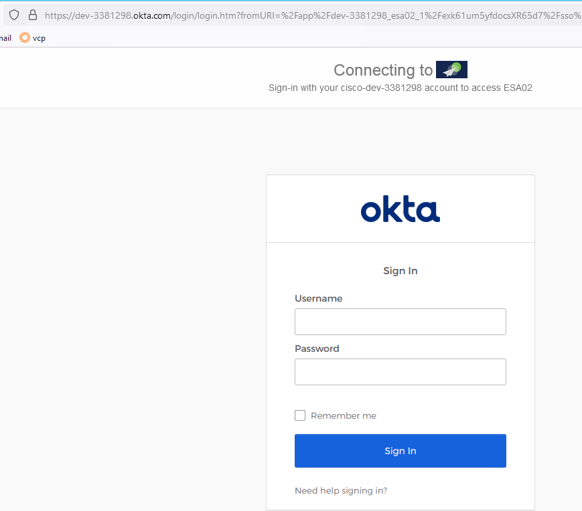Click the Connecting to heading text
Screen dimensions: 582x511
383,70
